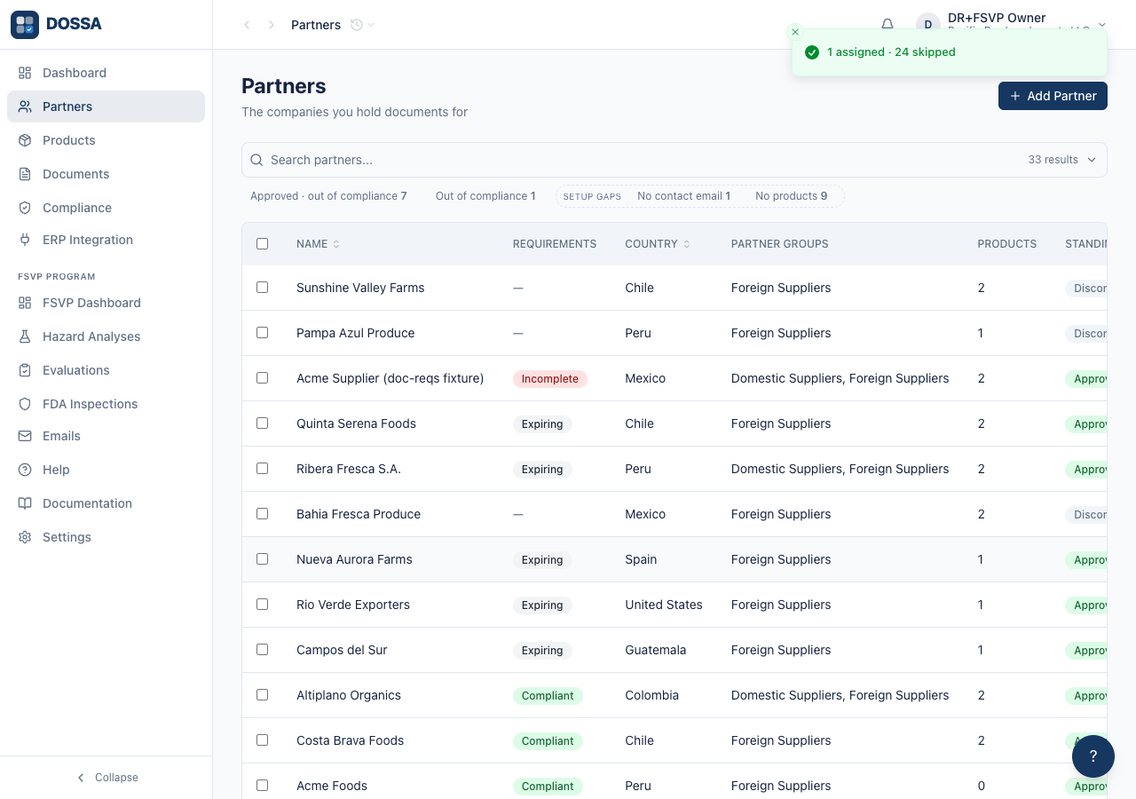The image size is (1136, 799).
Task: Open the Documents page
Action: click(x=106, y=174)
